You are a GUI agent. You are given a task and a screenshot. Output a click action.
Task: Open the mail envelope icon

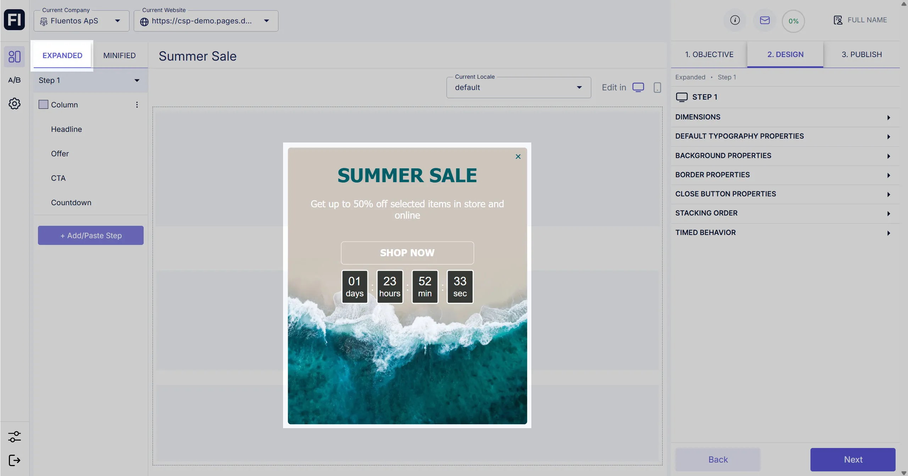(765, 20)
